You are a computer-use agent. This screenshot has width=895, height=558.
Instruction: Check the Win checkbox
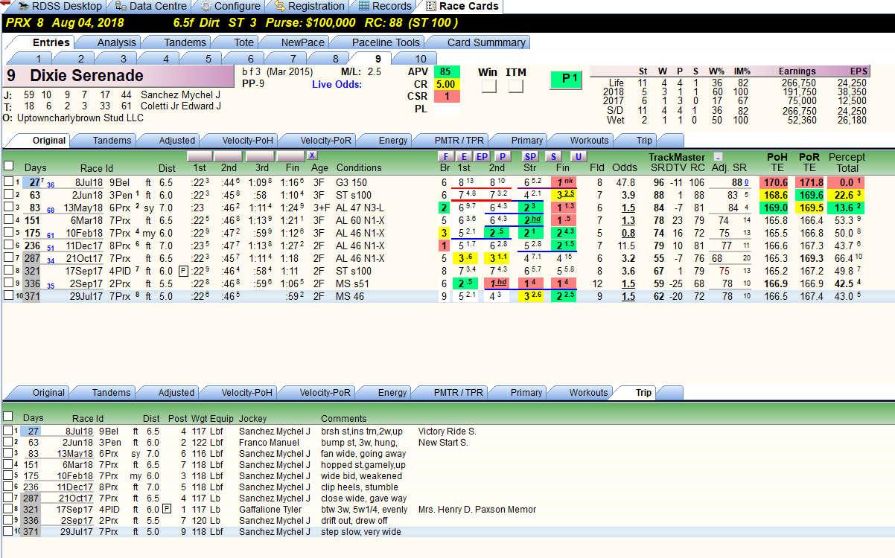tap(488, 86)
